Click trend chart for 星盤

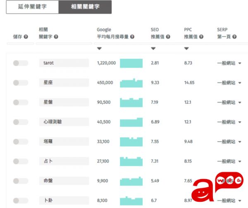pyautogui.click(x=131, y=103)
